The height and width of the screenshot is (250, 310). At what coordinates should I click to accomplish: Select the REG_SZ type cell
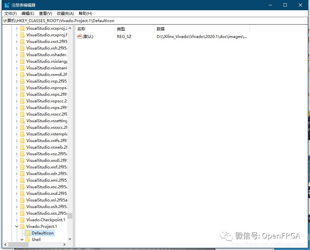point(124,37)
